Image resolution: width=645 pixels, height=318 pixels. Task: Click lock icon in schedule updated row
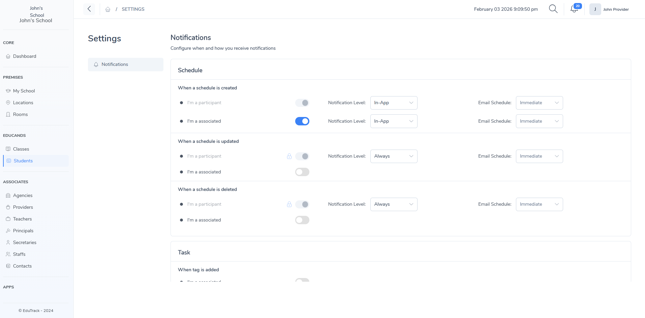click(x=289, y=156)
